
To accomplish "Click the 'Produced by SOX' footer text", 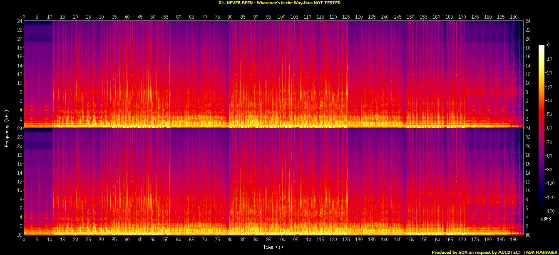I will tap(494, 252).
